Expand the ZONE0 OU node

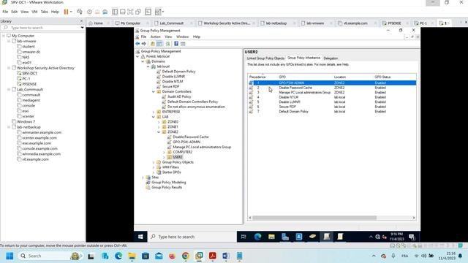pos(159,122)
